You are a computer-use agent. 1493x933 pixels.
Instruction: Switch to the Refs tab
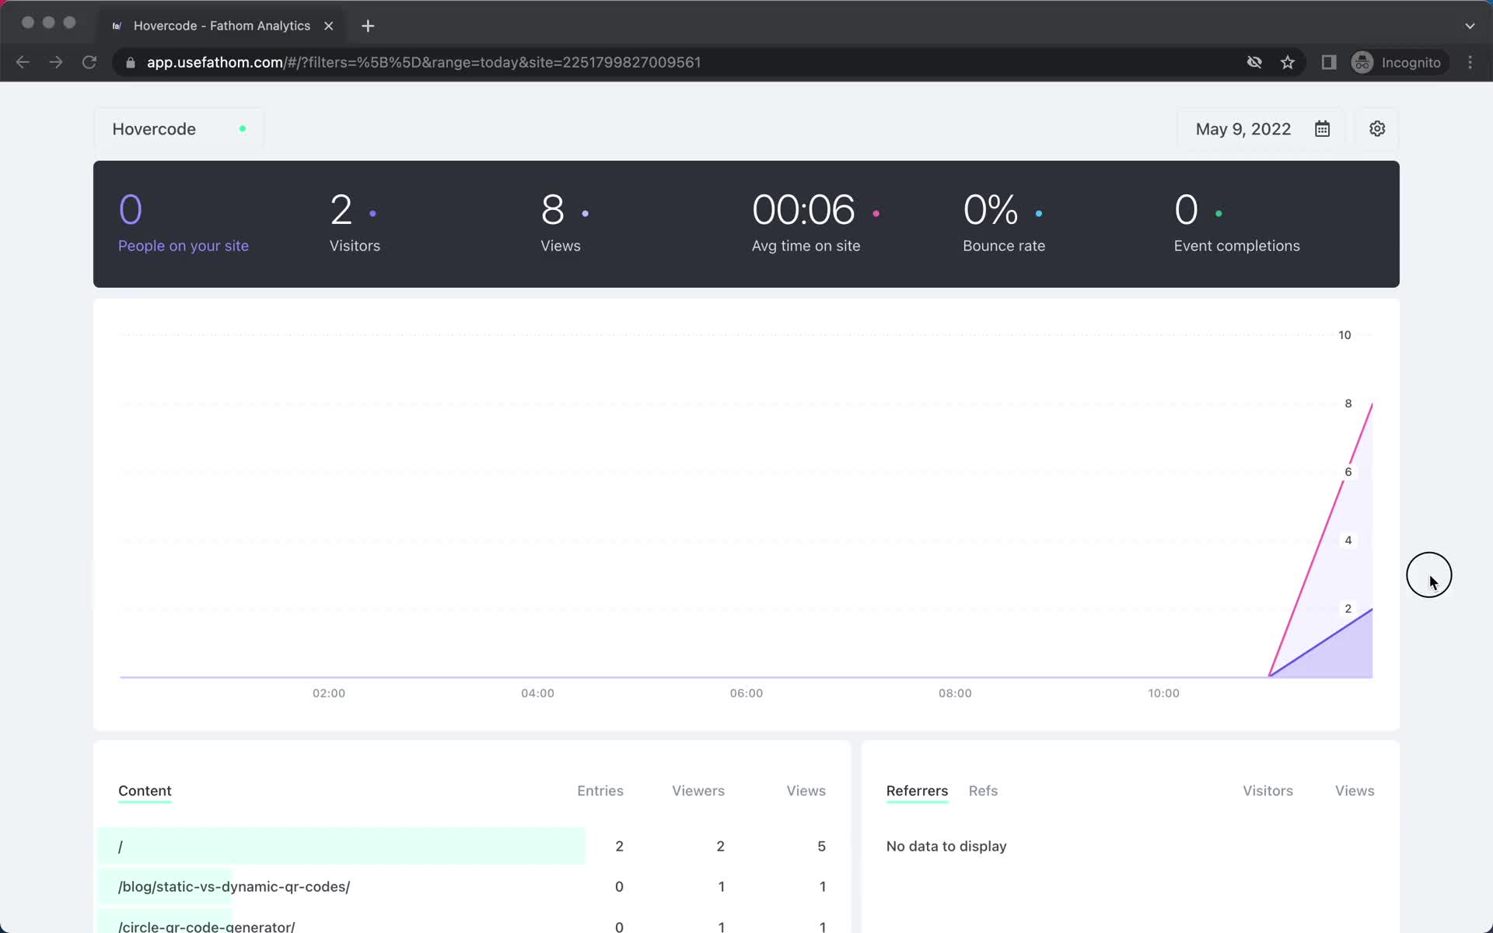pyautogui.click(x=983, y=791)
